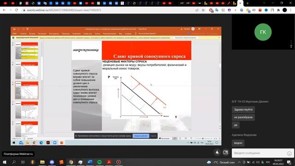The image size is (295, 166).
Task: Expand Chrome's tab search chevron
Action: [264, 3]
